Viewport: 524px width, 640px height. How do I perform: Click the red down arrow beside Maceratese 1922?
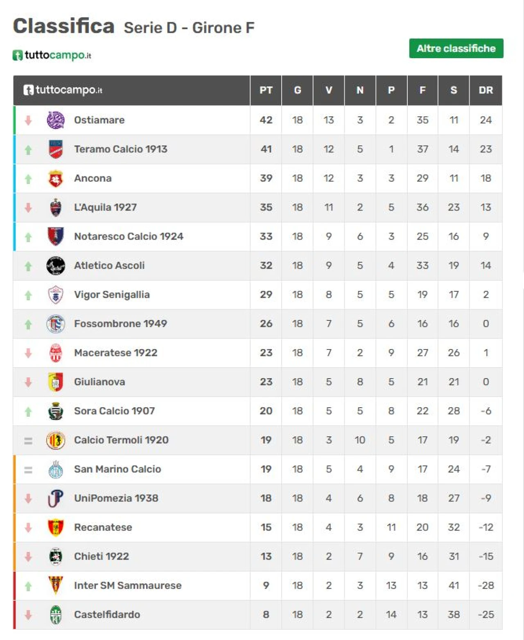click(28, 353)
